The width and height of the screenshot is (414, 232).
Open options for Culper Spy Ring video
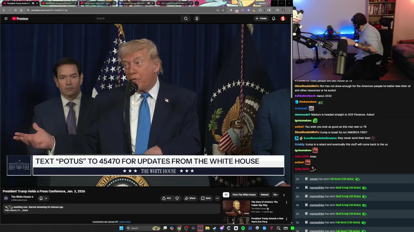coord(286,202)
